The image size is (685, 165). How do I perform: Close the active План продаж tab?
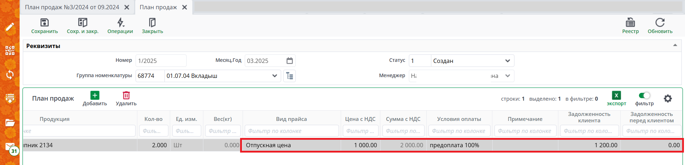pyautogui.click(x=184, y=7)
